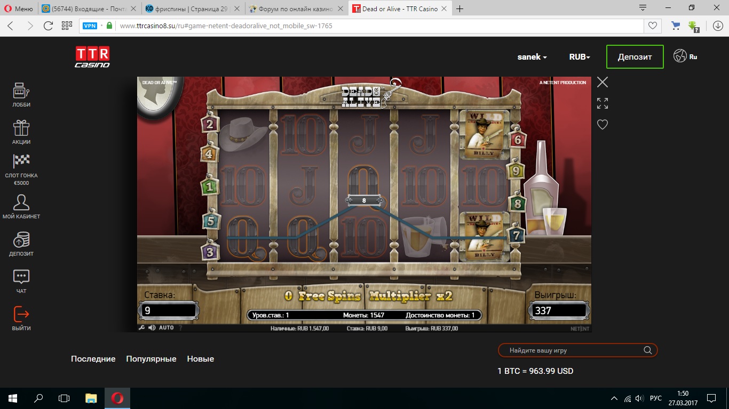Select payline 8 tag
The width and height of the screenshot is (729, 409).
[x=517, y=203]
